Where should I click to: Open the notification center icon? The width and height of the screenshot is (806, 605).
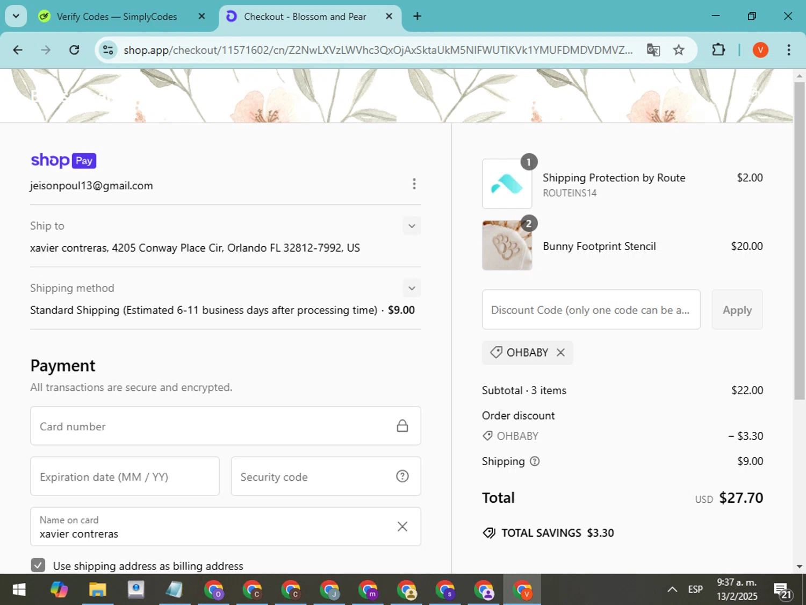782,590
